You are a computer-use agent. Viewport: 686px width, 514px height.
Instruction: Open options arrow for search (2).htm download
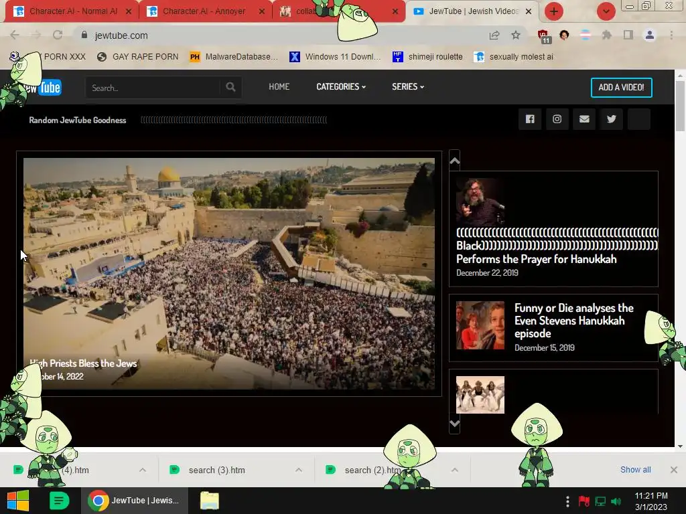pyautogui.click(x=455, y=470)
